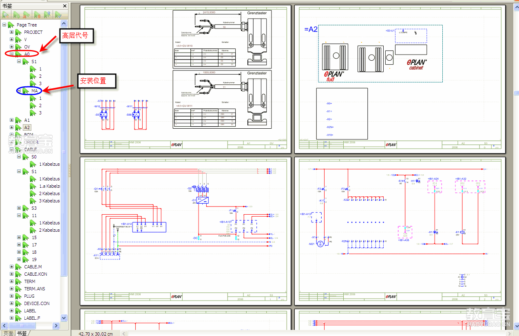Click the bookmark icon beside node 17
Screen dimensions: 519x336
tap(26, 245)
